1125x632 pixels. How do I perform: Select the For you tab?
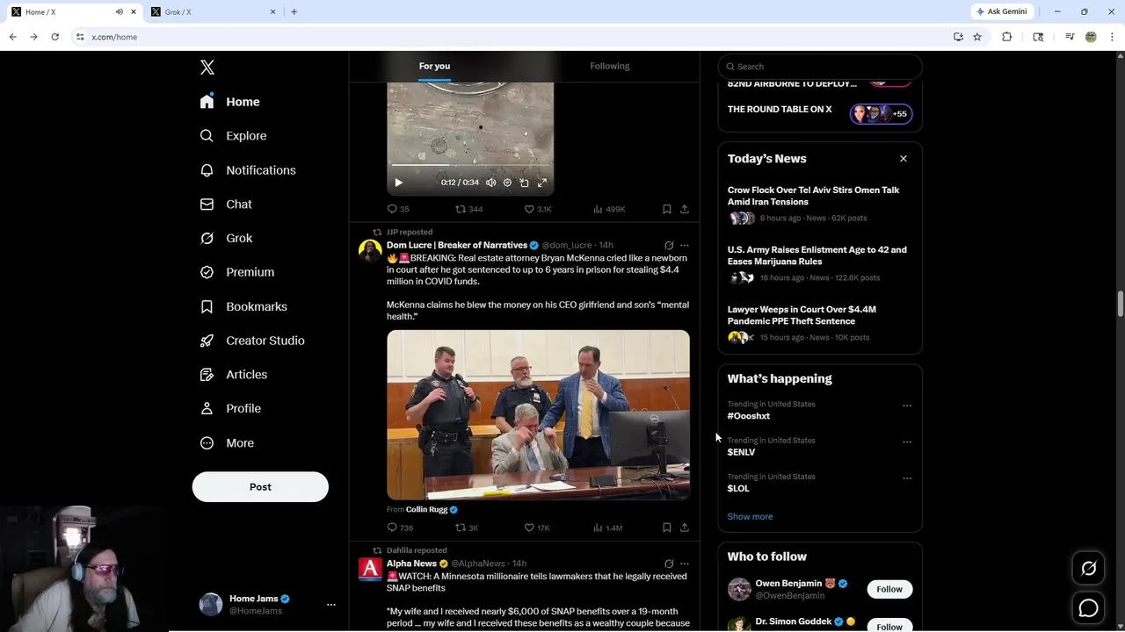click(x=434, y=66)
